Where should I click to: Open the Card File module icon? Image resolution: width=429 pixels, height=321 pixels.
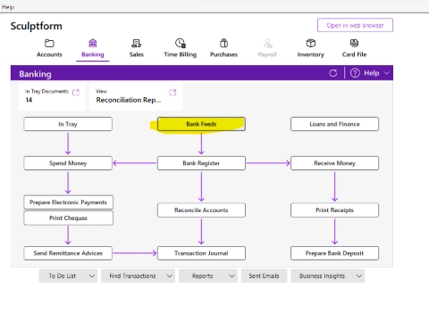coord(354,43)
